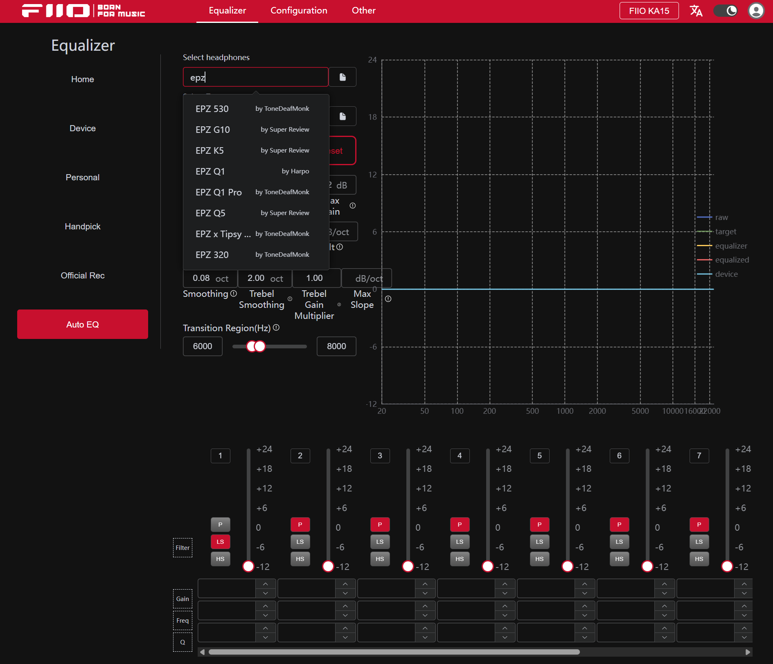The image size is (773, 664).
Task: Select EPZ K5 from the list
Action: (x=256, y=150)
